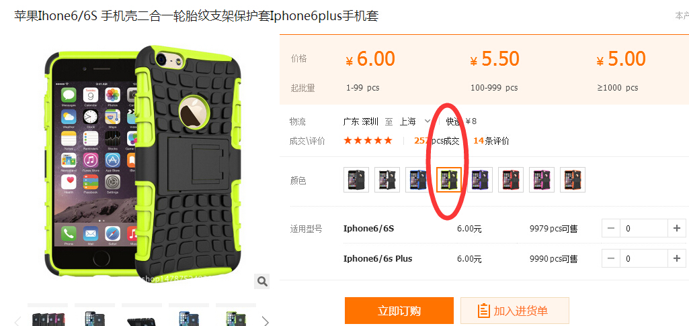Open the green case thumbnail in gallery strip

click(235, 317)
